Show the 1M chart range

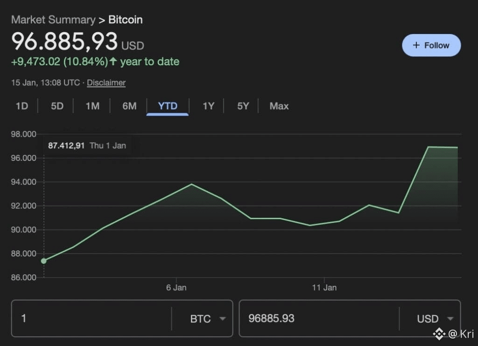coord(92,106)
